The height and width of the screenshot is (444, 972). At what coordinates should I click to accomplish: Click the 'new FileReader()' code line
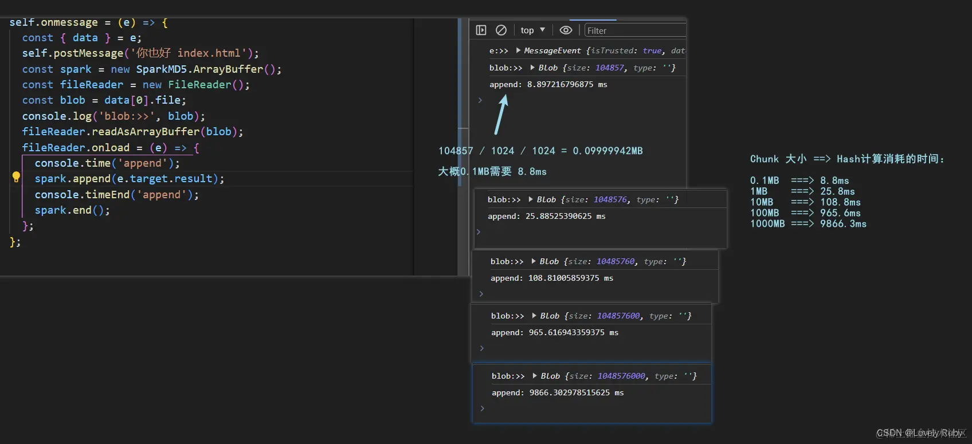click(x=136, y=85)
